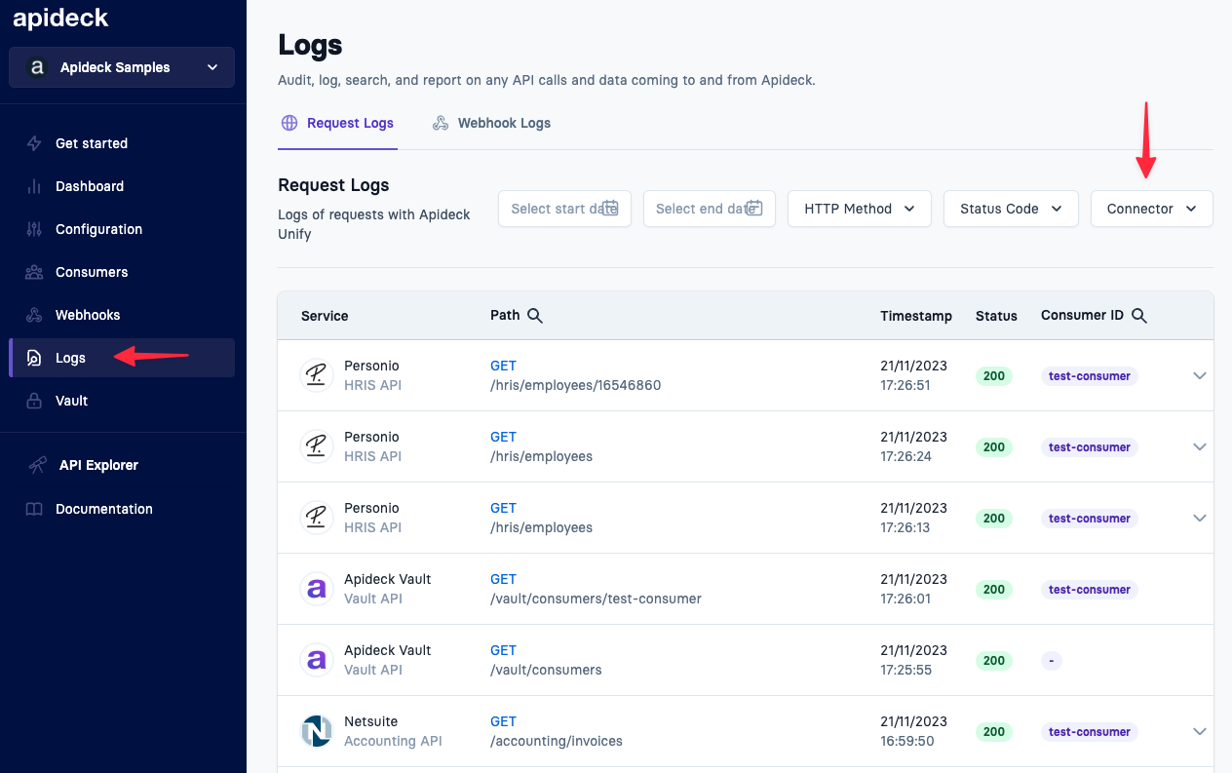Click the Select start date field
The width and height of the screenshot is (1232, 773).
pyautogui.click(x=564, y=209)
